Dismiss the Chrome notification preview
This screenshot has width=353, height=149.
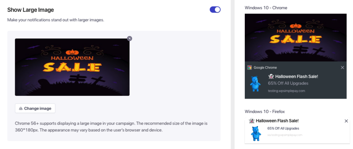(x=342, y=68)
